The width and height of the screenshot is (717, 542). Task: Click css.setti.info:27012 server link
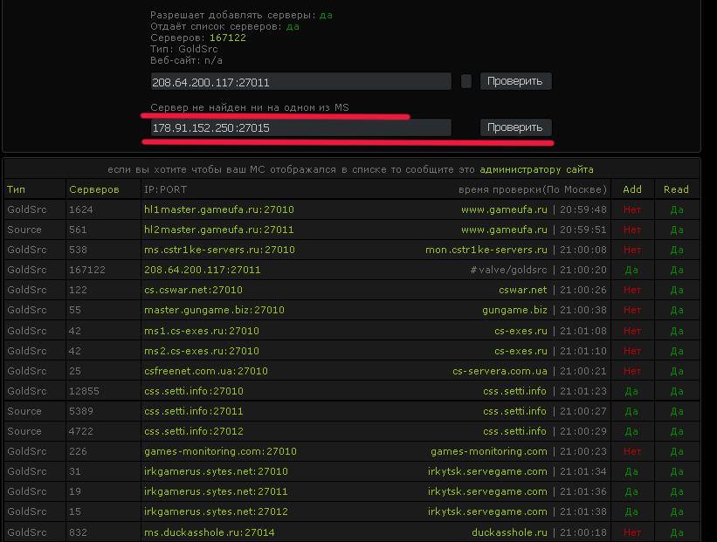[193, 431]
